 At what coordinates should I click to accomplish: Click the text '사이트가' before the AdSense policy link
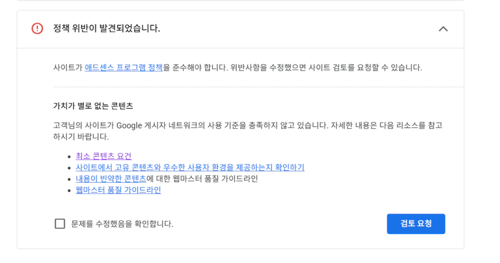[68, 68]
